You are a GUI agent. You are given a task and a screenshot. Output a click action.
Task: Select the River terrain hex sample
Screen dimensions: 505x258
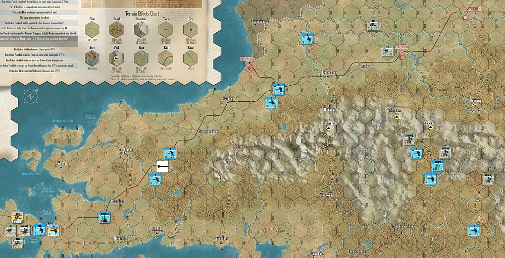pos(141,58)
